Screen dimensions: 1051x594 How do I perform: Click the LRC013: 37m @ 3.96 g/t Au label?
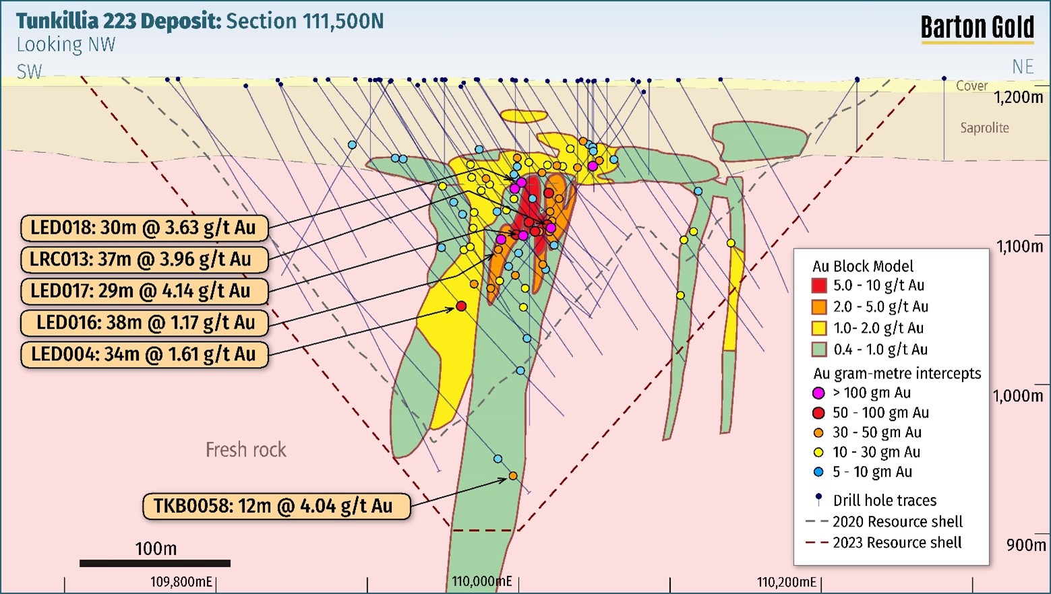(144, 259)
